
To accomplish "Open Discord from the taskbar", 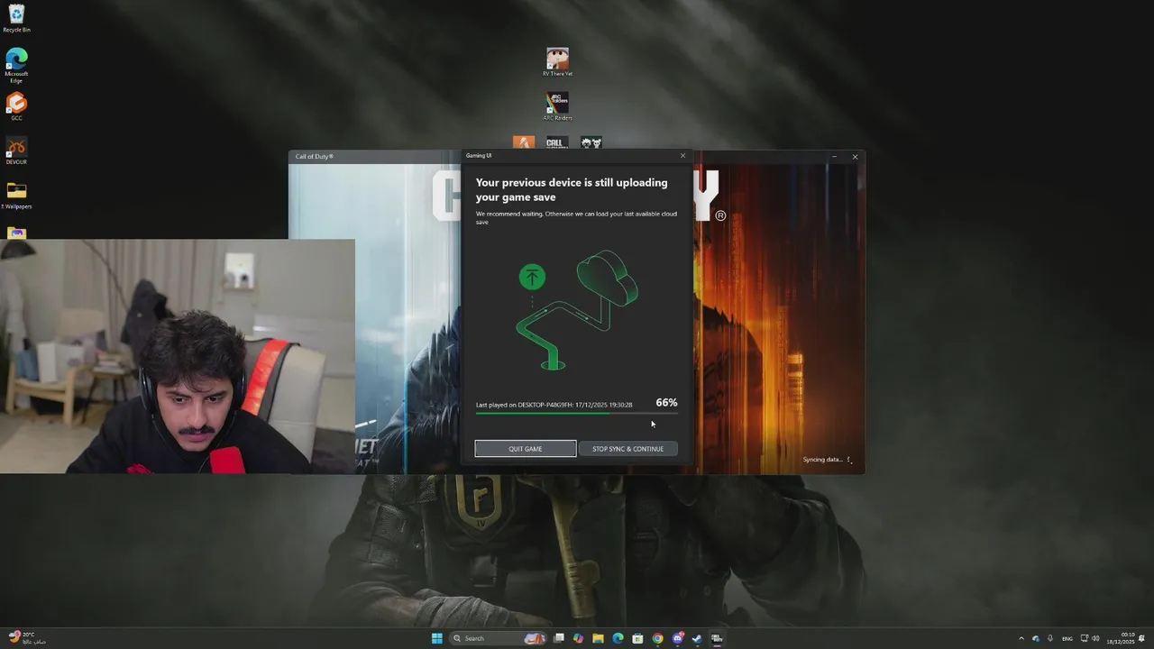I will tap(677, 638).
